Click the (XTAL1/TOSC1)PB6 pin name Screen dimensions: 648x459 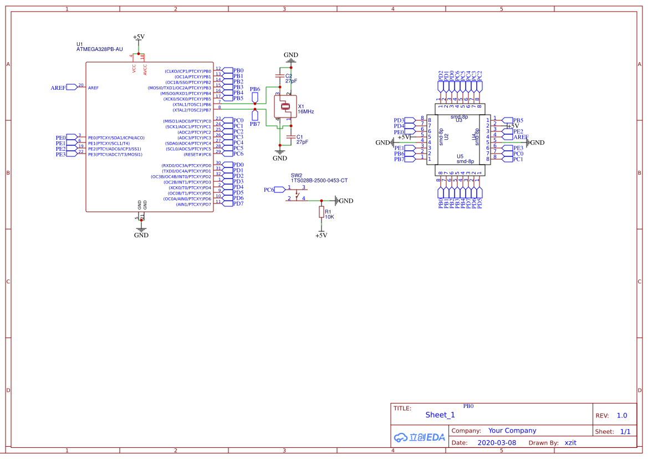click(192, 105)
